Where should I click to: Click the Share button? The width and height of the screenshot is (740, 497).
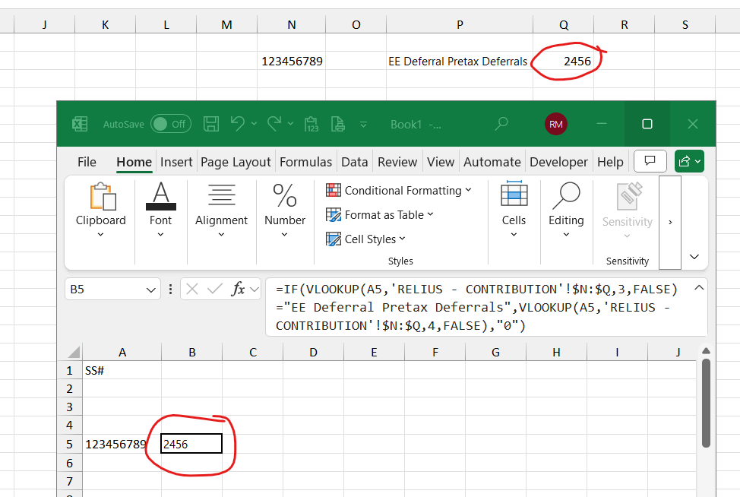coord(688,161)
